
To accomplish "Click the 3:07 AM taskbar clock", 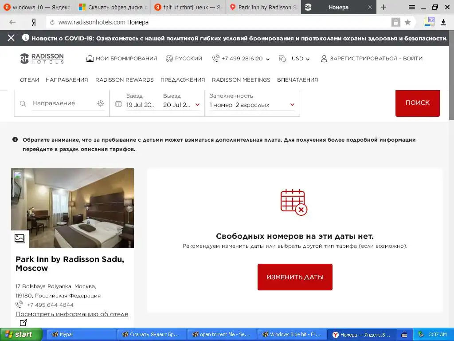I will (438, 335).
